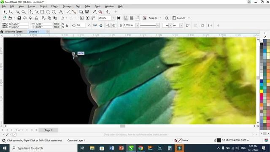Toggle Show guidelines button
Viewport: 270px width, 152px height.
point(138,18)
